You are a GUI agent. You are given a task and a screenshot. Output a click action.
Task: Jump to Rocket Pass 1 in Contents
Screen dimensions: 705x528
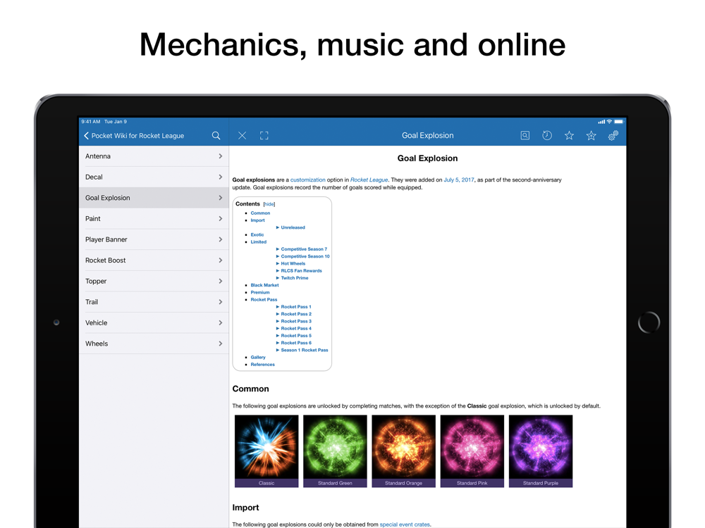(296, 307)
